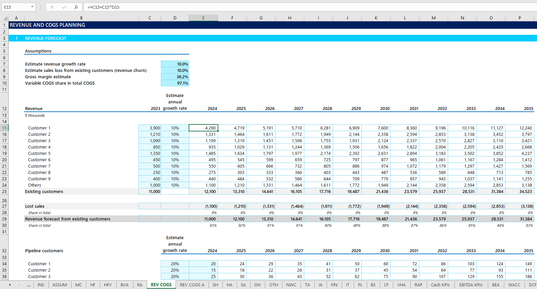Click the sheet tab scroll left arrow
The width and height of the screenshot is (537, 289).
[10, 285]
